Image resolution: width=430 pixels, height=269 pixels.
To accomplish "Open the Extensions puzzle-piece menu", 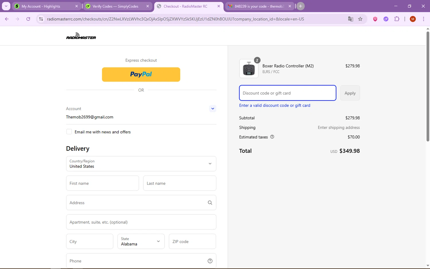I will (397, 19).
